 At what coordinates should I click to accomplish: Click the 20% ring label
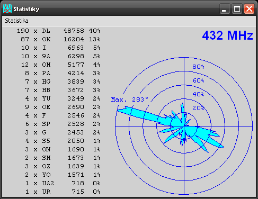click(198, 108)
